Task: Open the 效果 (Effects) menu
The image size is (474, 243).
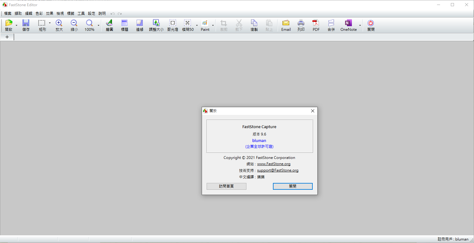Action: (50, 14)
